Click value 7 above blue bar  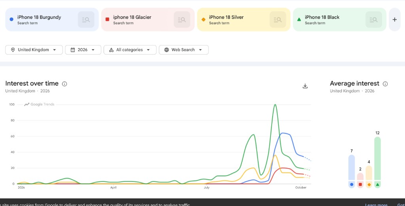click(352, 151)
